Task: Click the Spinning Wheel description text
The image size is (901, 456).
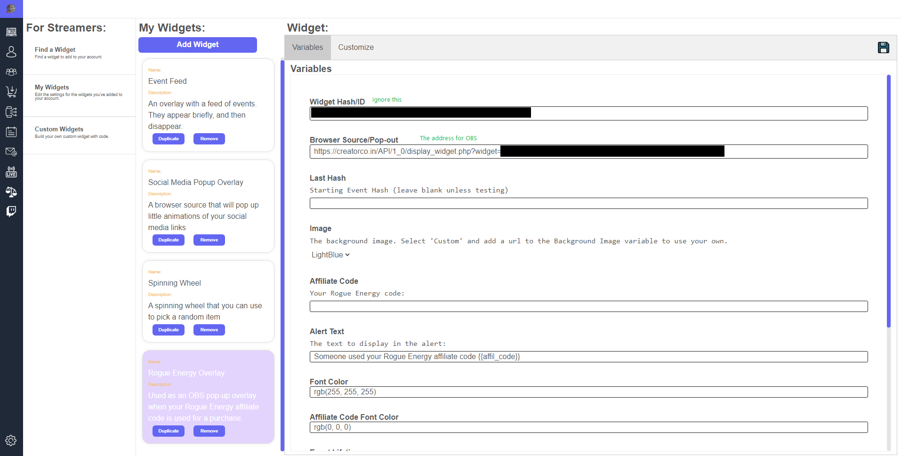Action: click(205, 311)
